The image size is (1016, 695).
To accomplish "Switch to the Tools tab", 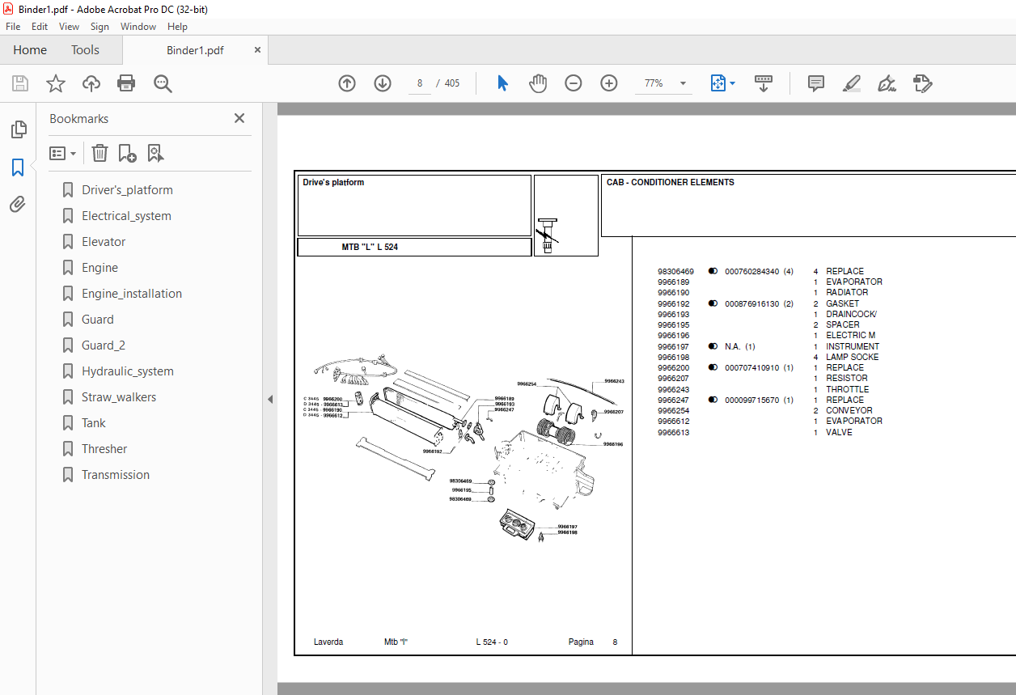I will [x=85, y=50].
